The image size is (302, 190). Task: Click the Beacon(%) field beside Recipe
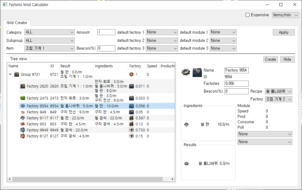237,91
